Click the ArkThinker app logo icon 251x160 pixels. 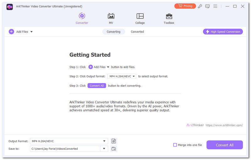click(10, 7)
